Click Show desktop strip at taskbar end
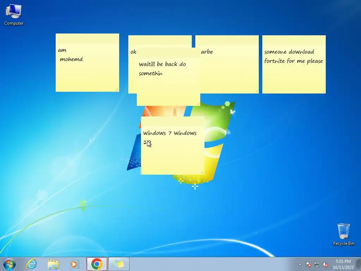Viewport: 361px width, 271px height. coord(359,264)
